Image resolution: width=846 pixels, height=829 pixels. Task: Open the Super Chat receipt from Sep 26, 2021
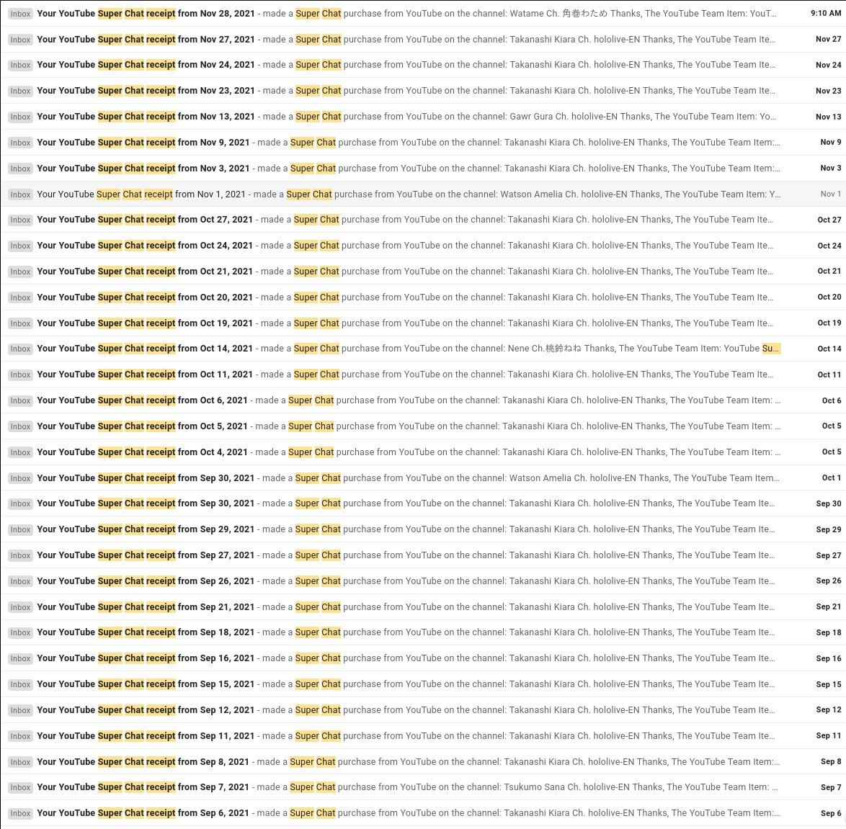(x=423, y=581)
